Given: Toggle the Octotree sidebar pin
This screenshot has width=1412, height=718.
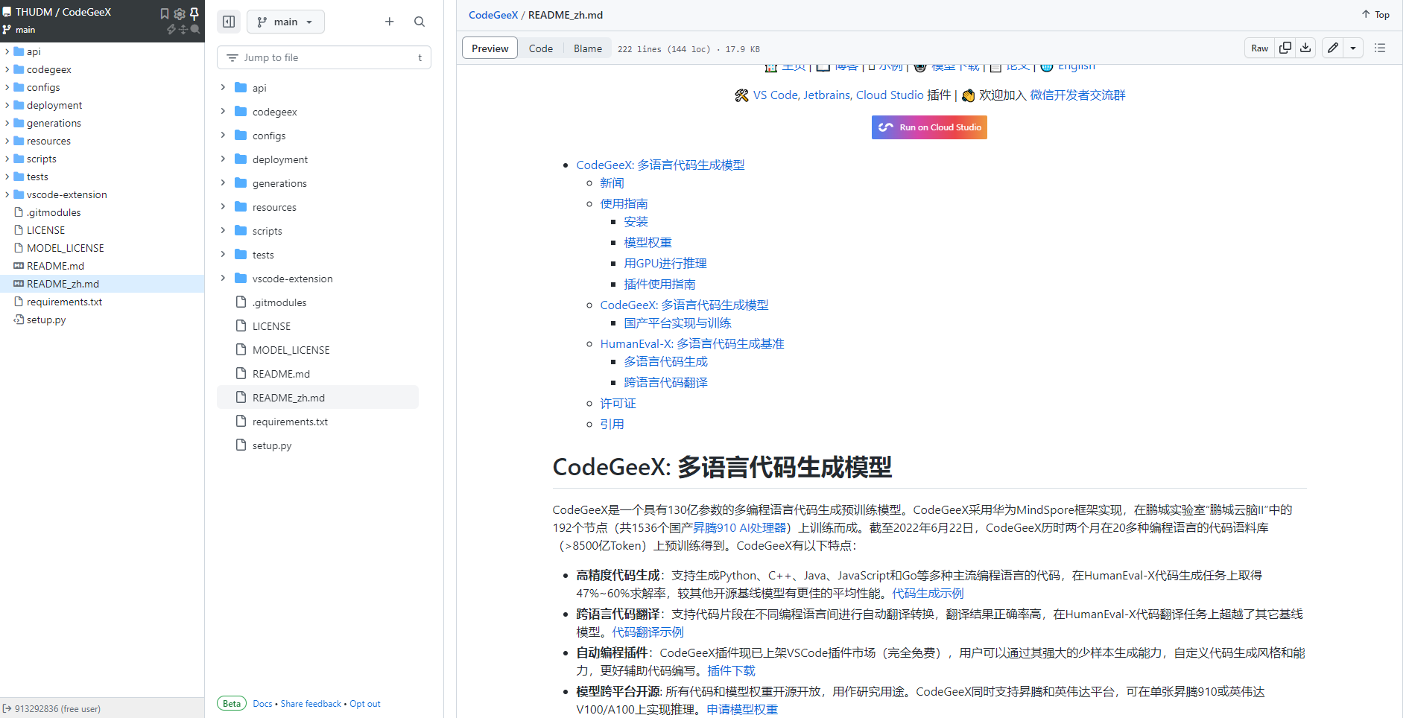Looking at the screenshot, I should tap(194, 13).
